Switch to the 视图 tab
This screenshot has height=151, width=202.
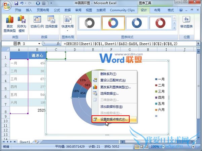pos(89,10)
